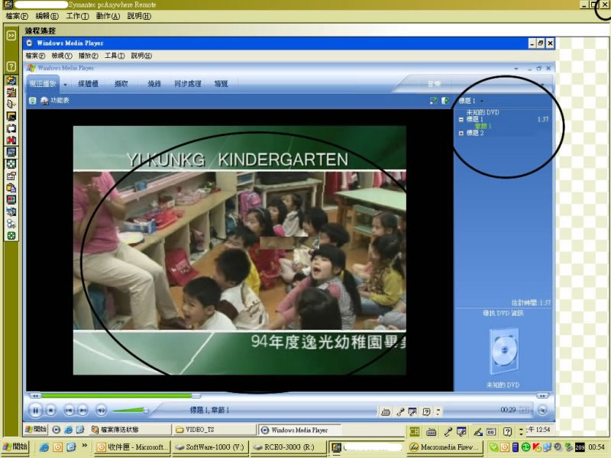Select 未知的 DVD at the playlist top

point(483,112)
